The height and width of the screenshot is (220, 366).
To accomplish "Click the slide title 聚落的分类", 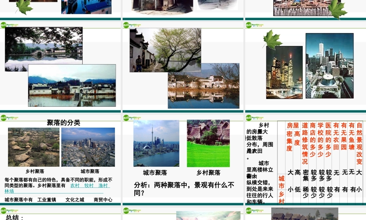I will pyautogui.click(x=63, y=122).
